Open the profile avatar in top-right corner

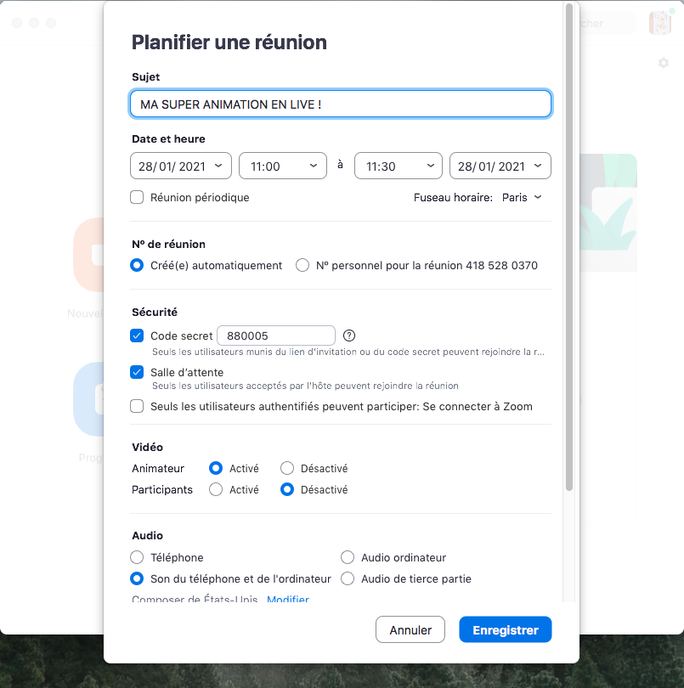tap(659, 23)
